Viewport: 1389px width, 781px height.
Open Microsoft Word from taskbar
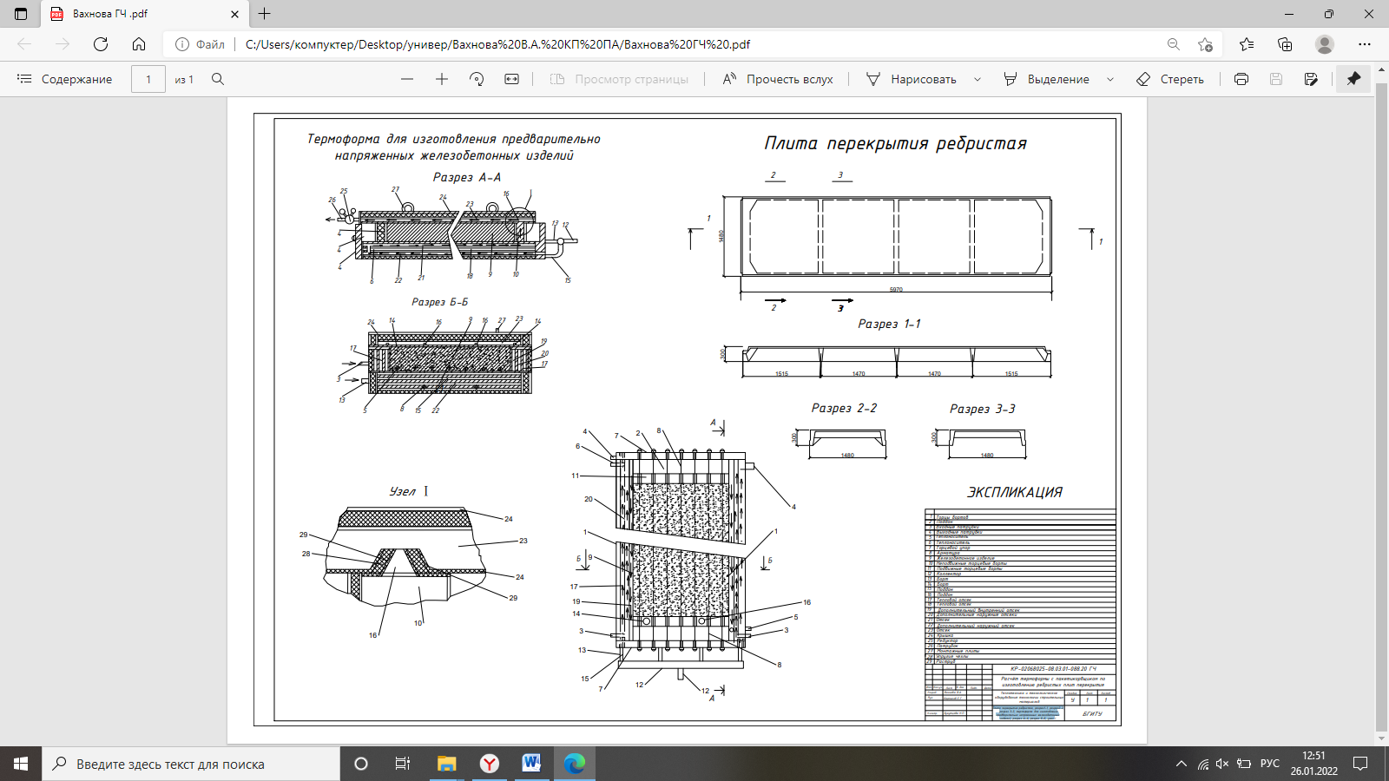(x=531, y=764)
